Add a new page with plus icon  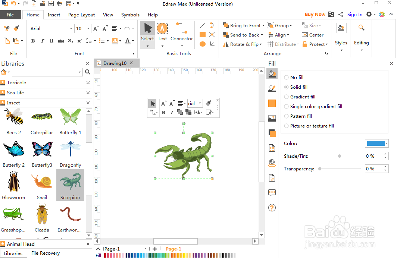155,249
